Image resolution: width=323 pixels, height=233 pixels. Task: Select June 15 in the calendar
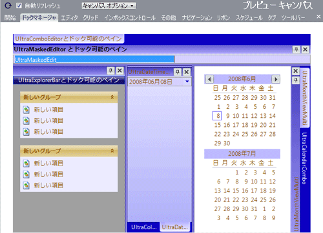(x=218, y=125)
